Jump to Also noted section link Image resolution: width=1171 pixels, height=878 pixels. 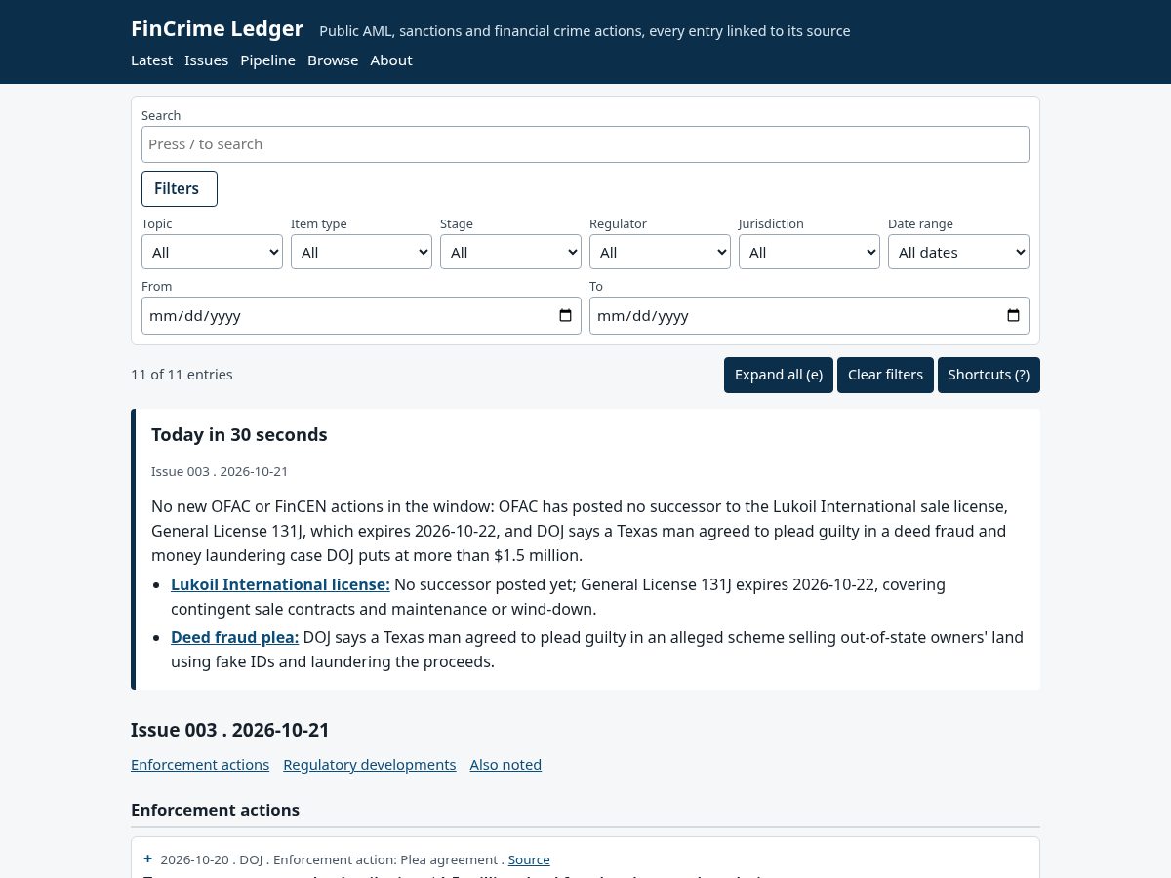coord(505,765)
